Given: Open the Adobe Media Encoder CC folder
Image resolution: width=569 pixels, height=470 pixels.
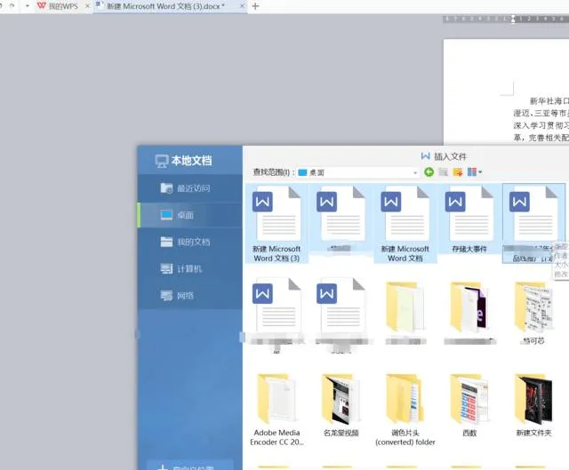Looking at the screenshot, I should [276, 409].
